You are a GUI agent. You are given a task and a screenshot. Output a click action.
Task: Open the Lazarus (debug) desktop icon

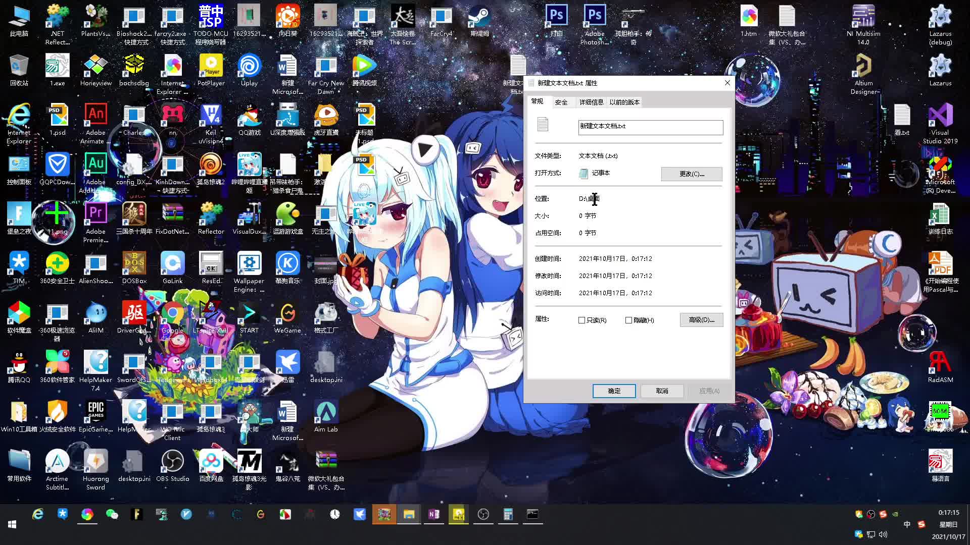click(x=940, y=25)
